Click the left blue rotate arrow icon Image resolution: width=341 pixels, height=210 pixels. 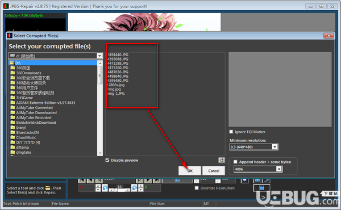[x=105, y=188]
